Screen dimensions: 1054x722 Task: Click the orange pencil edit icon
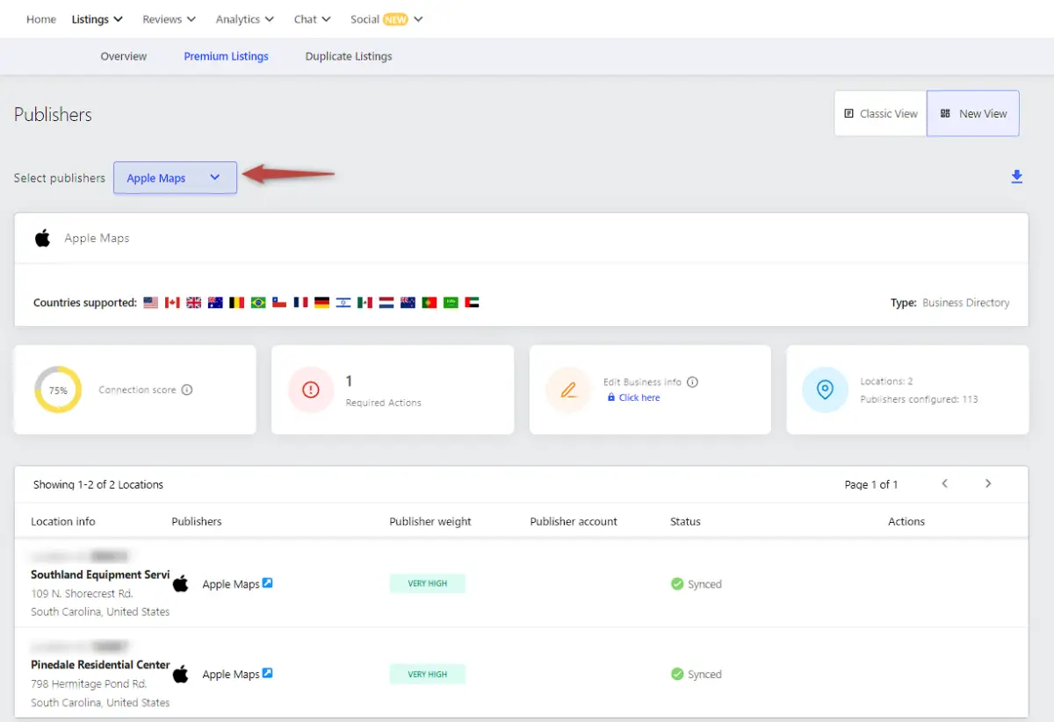568,390
